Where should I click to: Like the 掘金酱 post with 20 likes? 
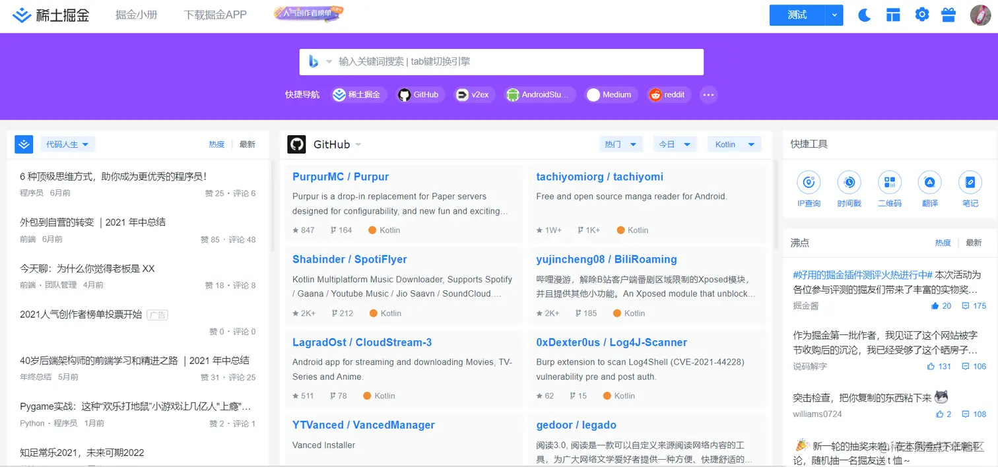(x=941, y=306)
